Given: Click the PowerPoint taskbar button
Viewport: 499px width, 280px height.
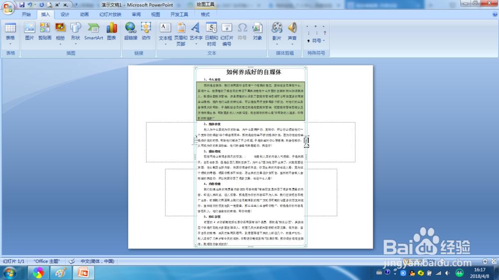Looking at the screenshot, I should coord(83,273).
